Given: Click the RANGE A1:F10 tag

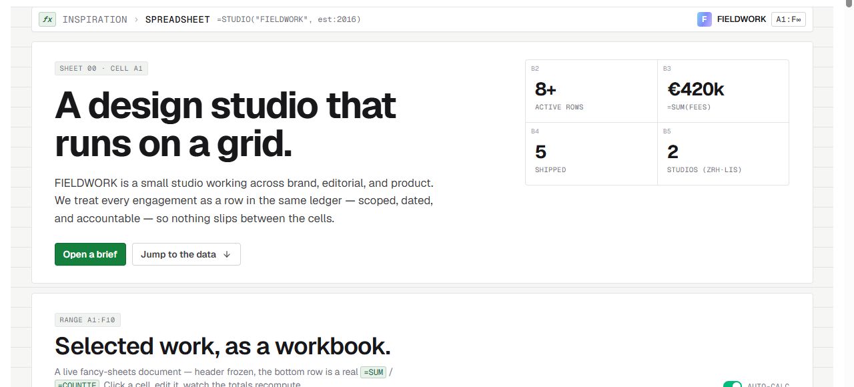Looking at the screenshot, I should pyautogui.click(x=87, y=320).
